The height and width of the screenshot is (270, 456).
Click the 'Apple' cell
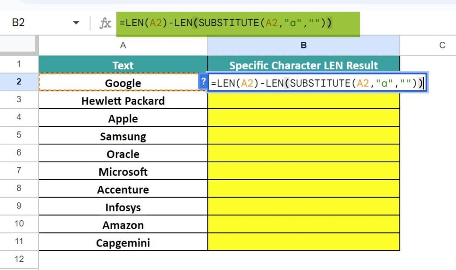tap(123, 118)
